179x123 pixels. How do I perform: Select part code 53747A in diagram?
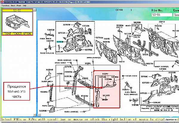click(68, 67)
